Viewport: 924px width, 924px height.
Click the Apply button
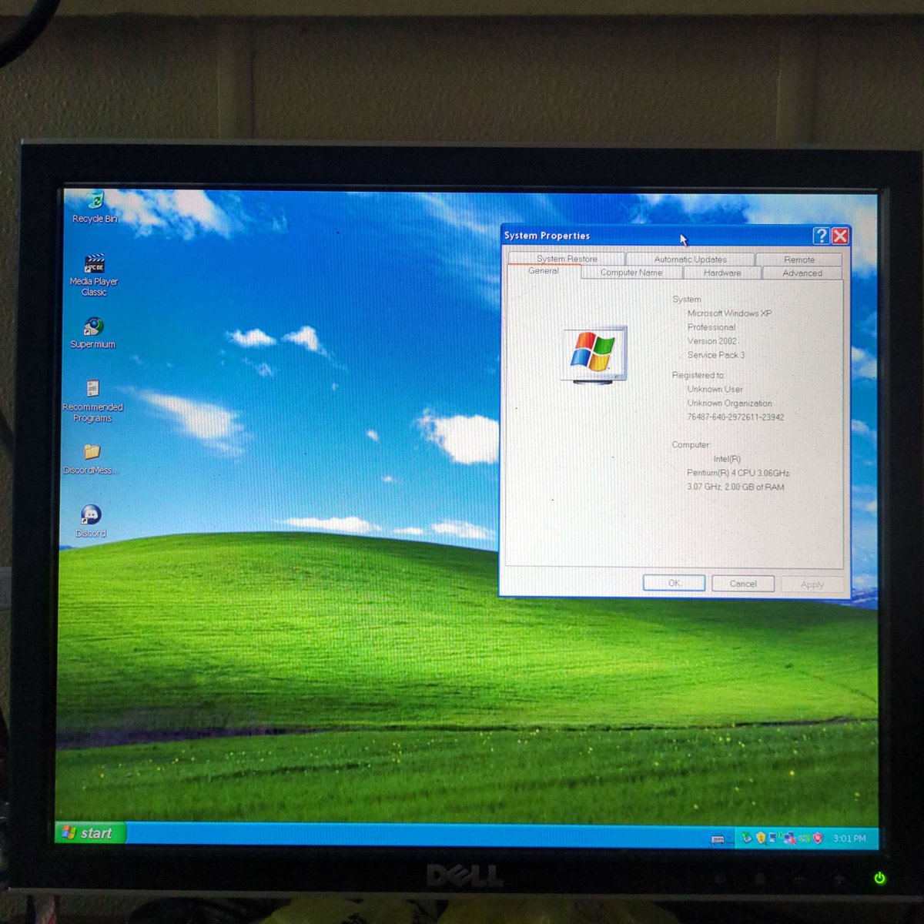pos(811,584)
